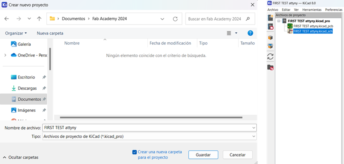Open the project folder in file explorer from KiCad toolbar
344x164 pixels.
270,67
